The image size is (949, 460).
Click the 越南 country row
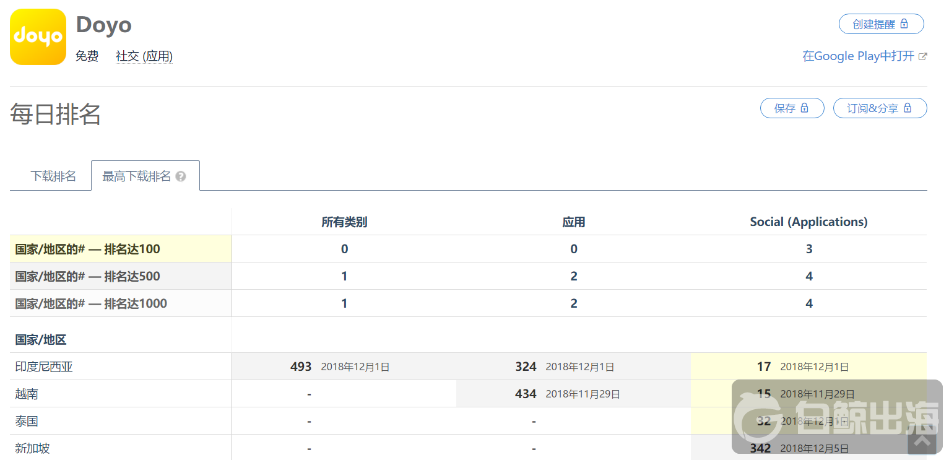27,394
